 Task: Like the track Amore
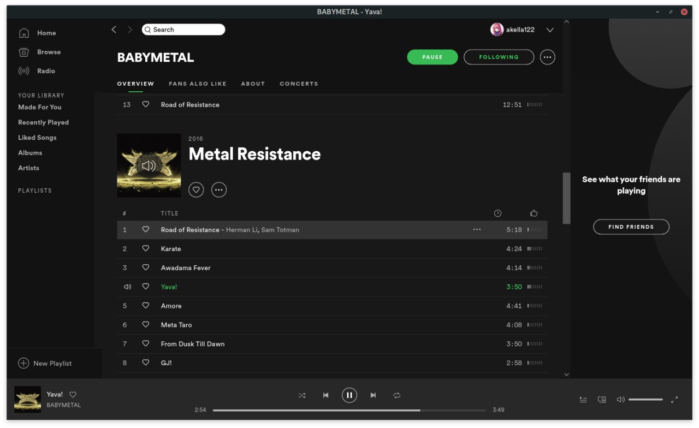pyautogui.click(x=146, y=306)
